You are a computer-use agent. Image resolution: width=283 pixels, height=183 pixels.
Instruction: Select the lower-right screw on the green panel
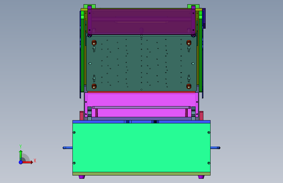coord(209,163)
